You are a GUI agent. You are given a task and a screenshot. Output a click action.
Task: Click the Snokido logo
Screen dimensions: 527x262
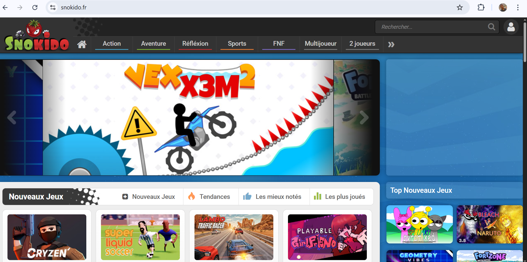[x=37, y=35]
